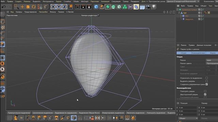Open the MoGraph menu
Screen dimensions: 218x122
point(84,1)
